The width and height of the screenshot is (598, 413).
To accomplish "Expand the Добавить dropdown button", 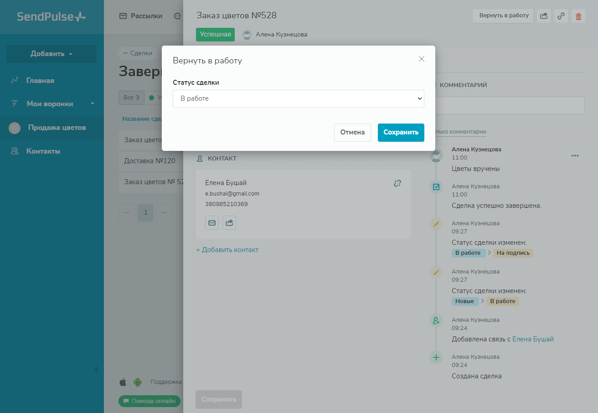I will coord(52,54).
